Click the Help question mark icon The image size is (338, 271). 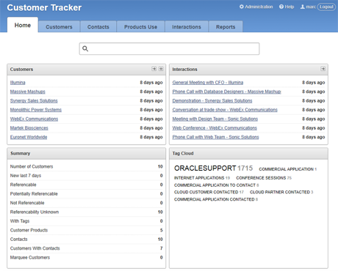tap(281, 7)
